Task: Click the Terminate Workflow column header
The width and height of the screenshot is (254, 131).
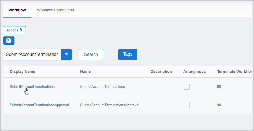Action: (234, 71)
